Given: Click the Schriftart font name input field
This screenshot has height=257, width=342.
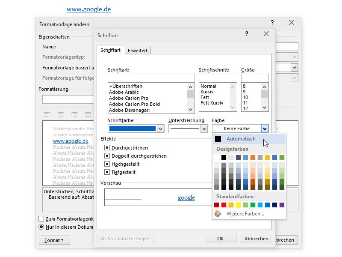Looking at the screenshot, I should (x=151, y=78).
